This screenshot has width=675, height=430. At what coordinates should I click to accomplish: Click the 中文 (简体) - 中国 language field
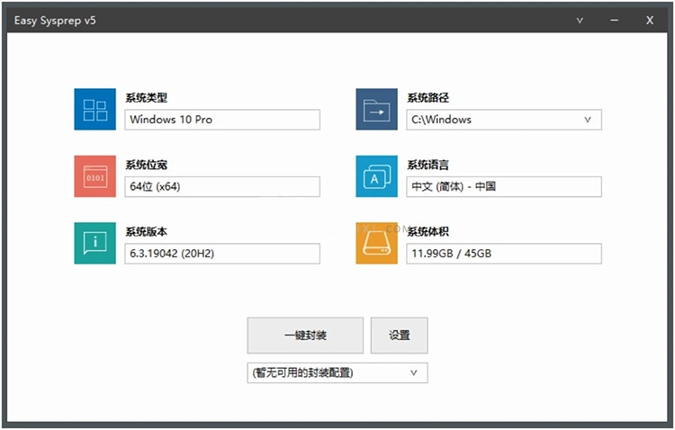(x=503, y=186)
